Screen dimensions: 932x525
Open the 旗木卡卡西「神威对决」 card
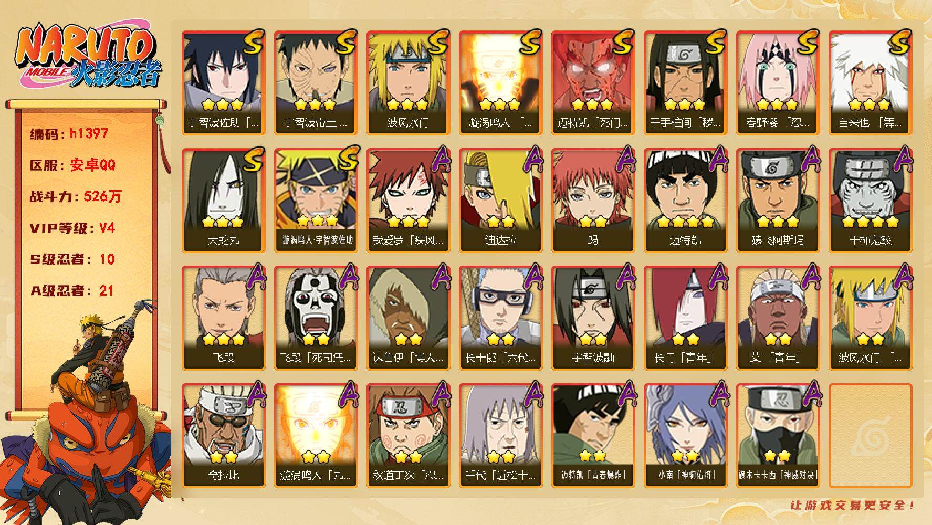click(778, 436)
